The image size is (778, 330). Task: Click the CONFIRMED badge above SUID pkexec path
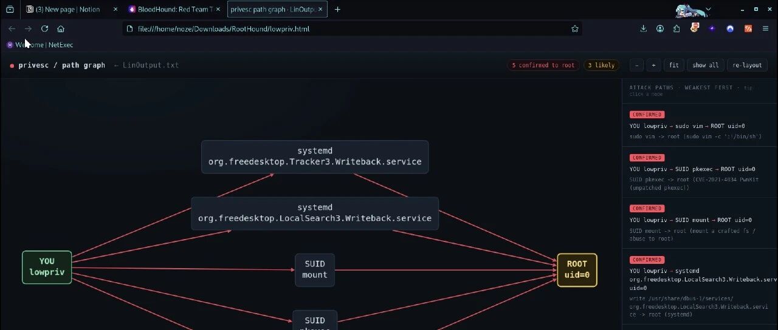pyautogui.click(x=647, y=158)
